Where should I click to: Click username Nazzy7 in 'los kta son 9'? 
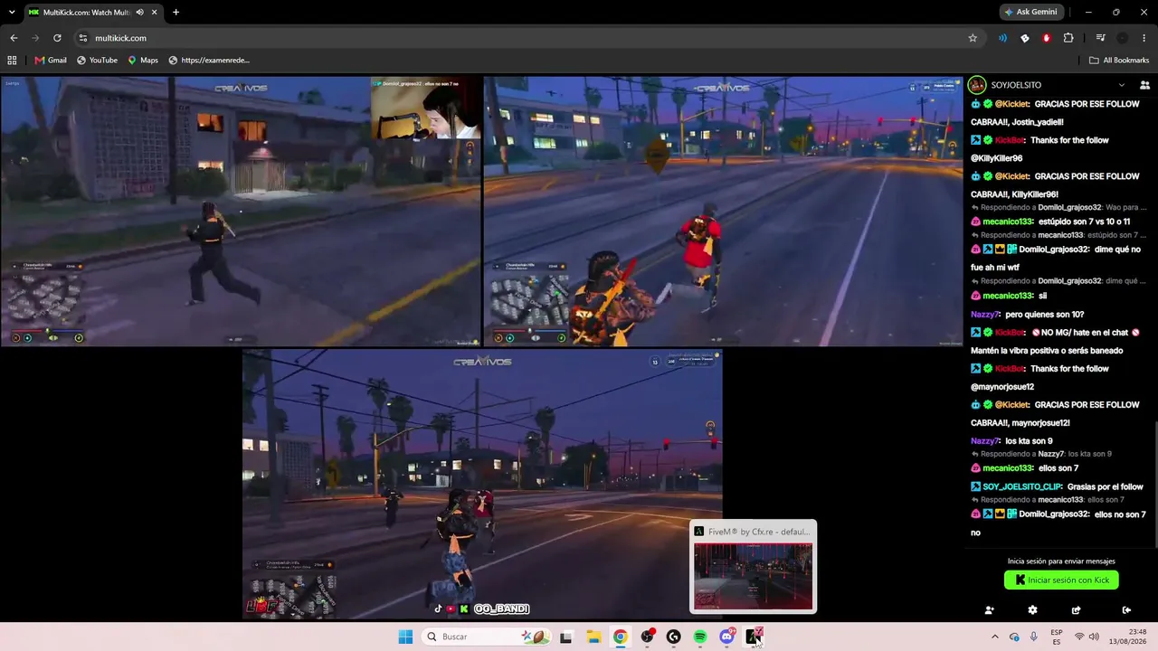tap(984, 441)
